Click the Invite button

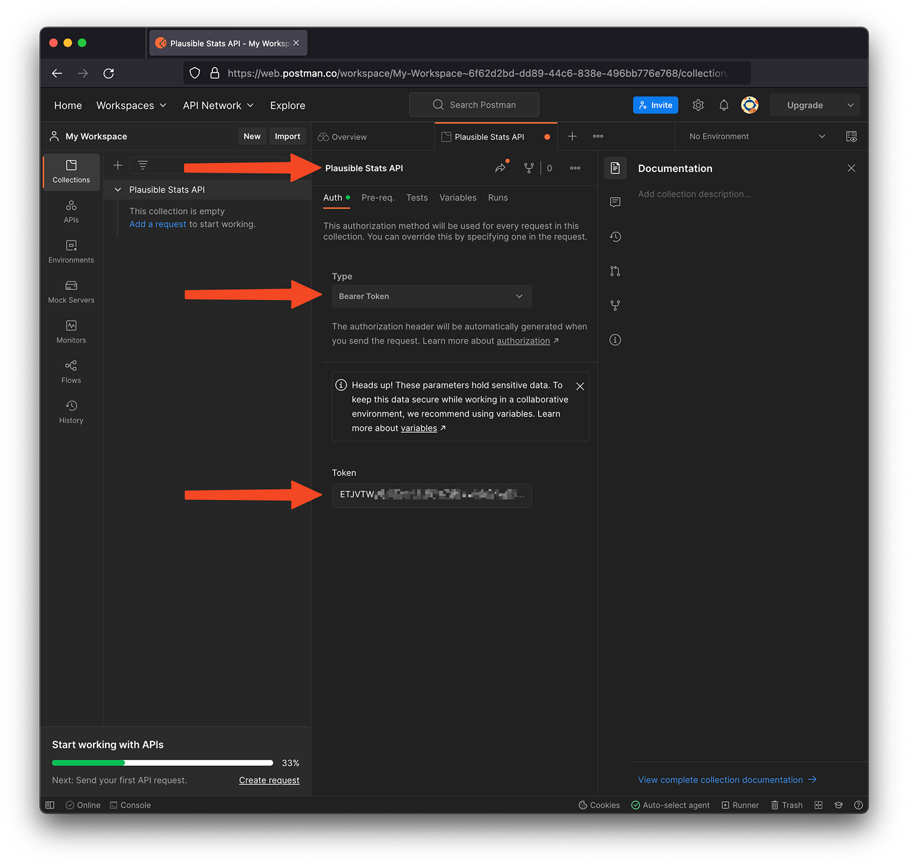[656, 105]
